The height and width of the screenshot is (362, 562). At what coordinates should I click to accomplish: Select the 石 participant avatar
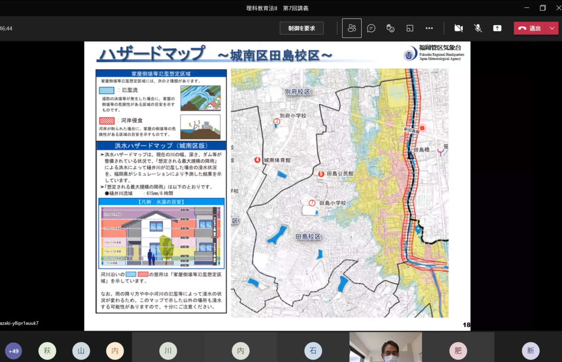click(x=313, y=350)
